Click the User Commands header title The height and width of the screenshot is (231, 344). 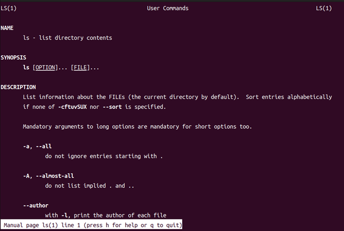pyautogui.click(x=168, y=8)
